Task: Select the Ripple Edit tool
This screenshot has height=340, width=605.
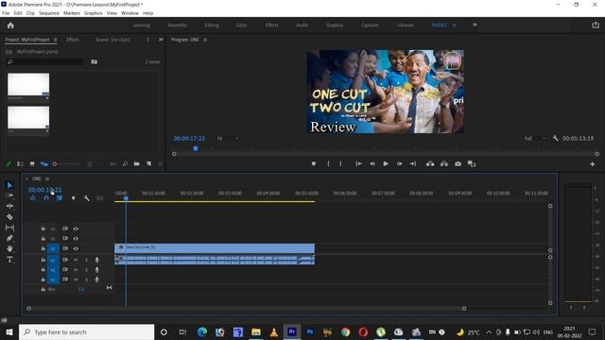Action: (9, 206)
